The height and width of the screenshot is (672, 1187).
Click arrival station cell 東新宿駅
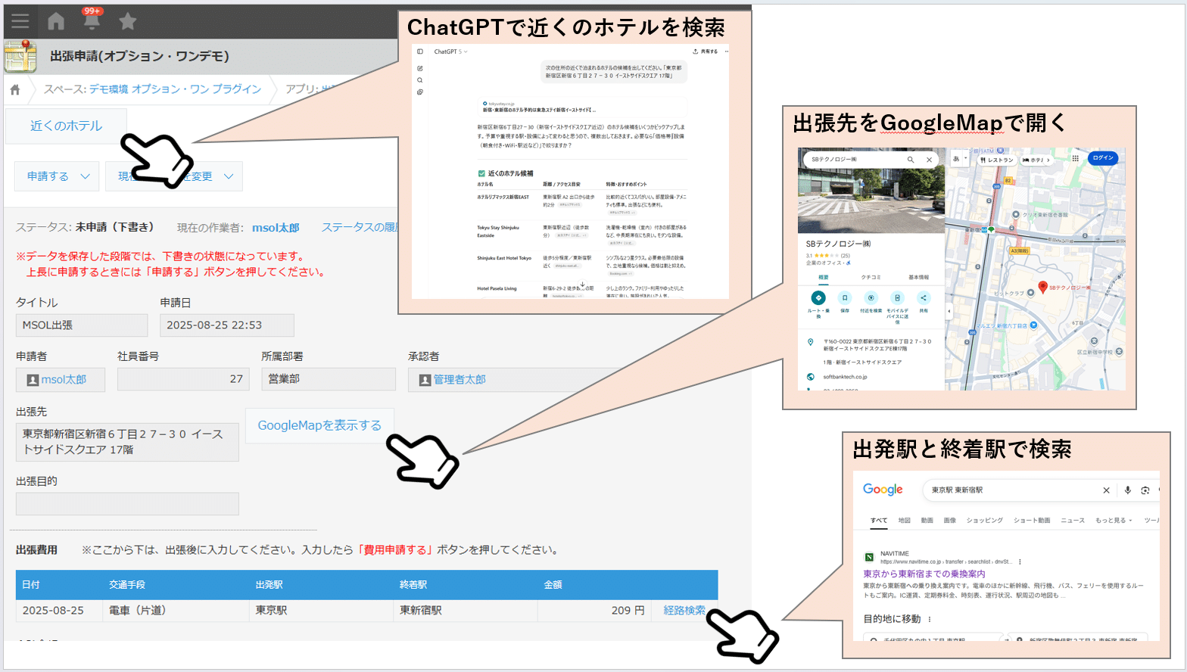(466, 611)
